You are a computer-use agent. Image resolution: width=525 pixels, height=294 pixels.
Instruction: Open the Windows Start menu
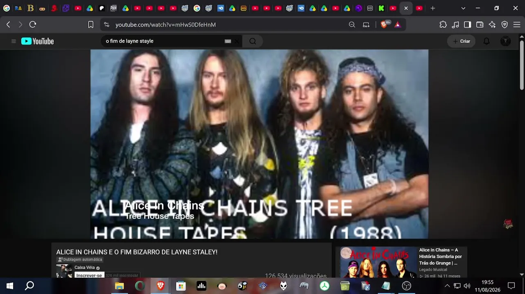(10, 286)
